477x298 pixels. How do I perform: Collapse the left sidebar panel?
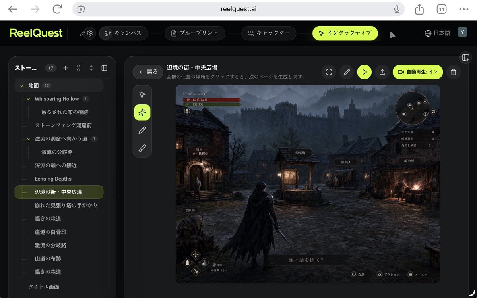point(104,68)
